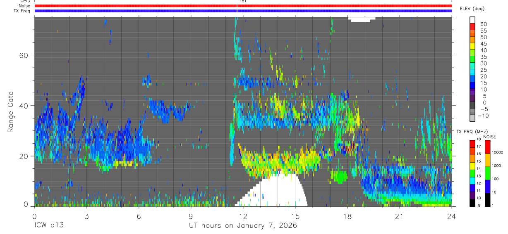
Task: Pick the red top band of TX FRQ colorbar
Action: pos(472,144)
